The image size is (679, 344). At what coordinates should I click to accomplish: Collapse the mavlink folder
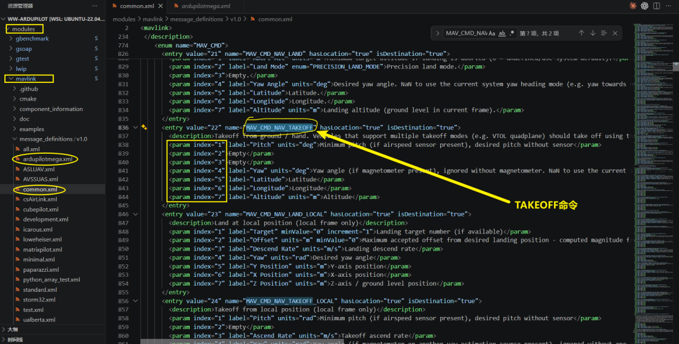11,78
